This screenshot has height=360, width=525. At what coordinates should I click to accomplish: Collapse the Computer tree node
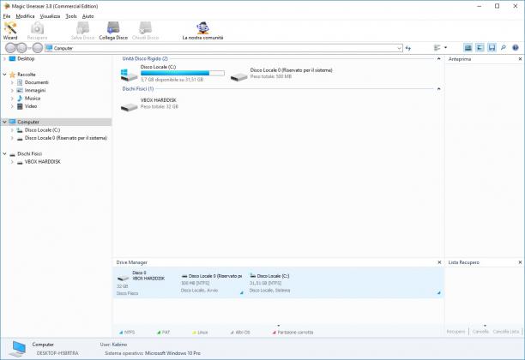[4, 122]
